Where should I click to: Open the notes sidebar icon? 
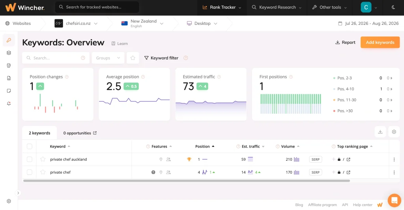(x=9, y=91)
